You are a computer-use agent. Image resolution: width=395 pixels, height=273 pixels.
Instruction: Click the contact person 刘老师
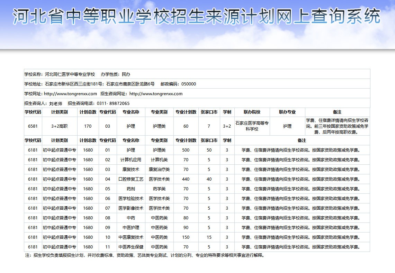coord(56,103)
